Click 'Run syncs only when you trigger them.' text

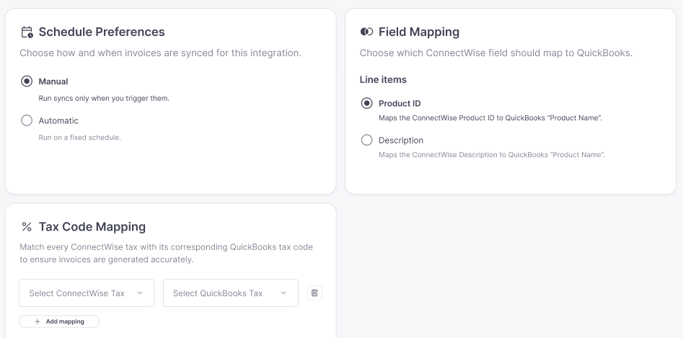pyautogui.click(x=104, y=98)
